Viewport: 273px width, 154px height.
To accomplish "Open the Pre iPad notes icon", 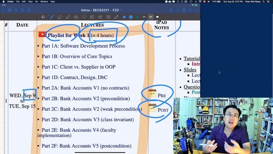I will tap(152, 93).
